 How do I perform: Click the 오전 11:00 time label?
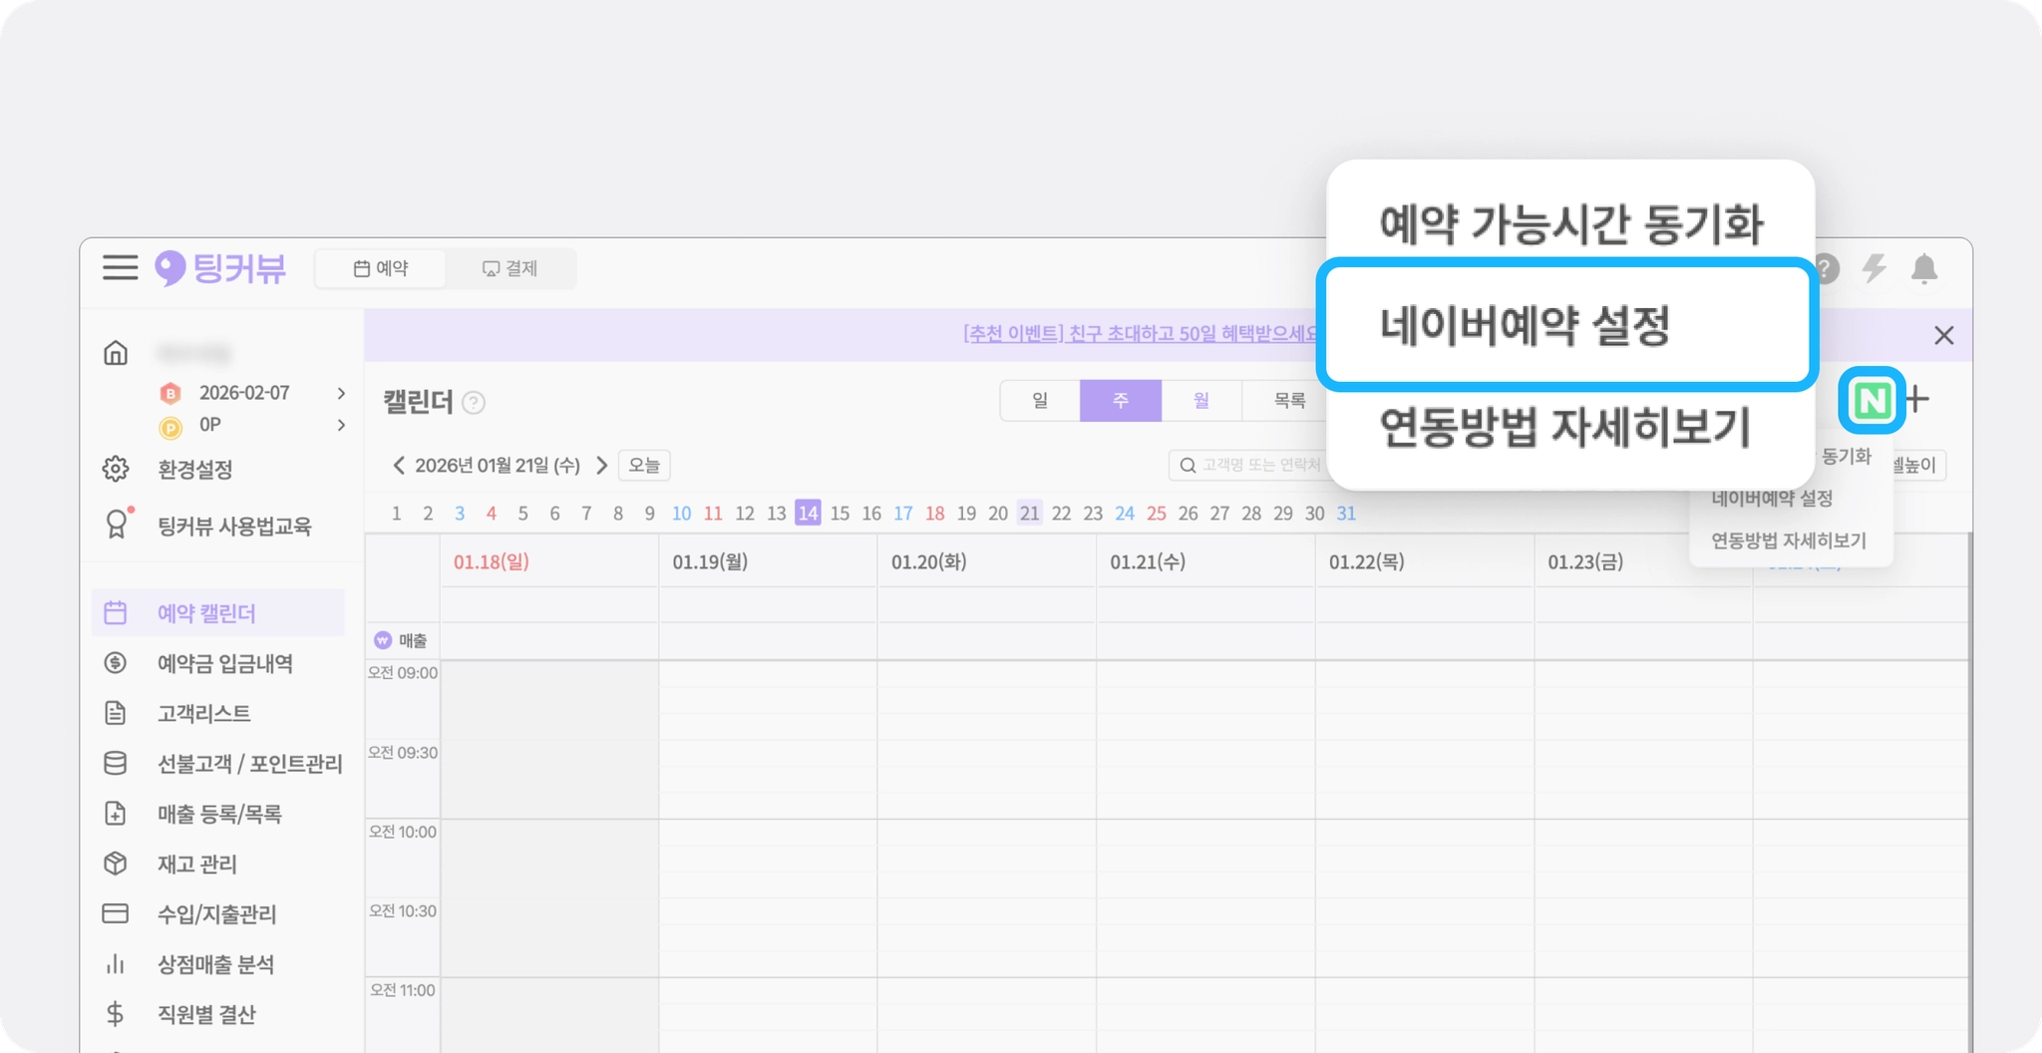[403, 990]
